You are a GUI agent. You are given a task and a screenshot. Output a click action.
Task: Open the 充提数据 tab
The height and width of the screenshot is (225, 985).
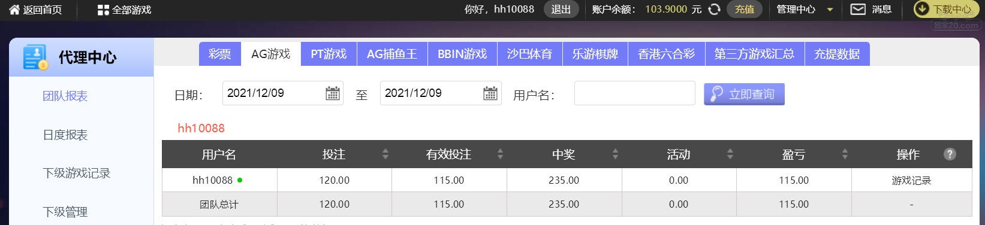coord(837,54)
